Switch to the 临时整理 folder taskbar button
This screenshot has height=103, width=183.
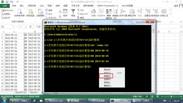coord(77,101)
